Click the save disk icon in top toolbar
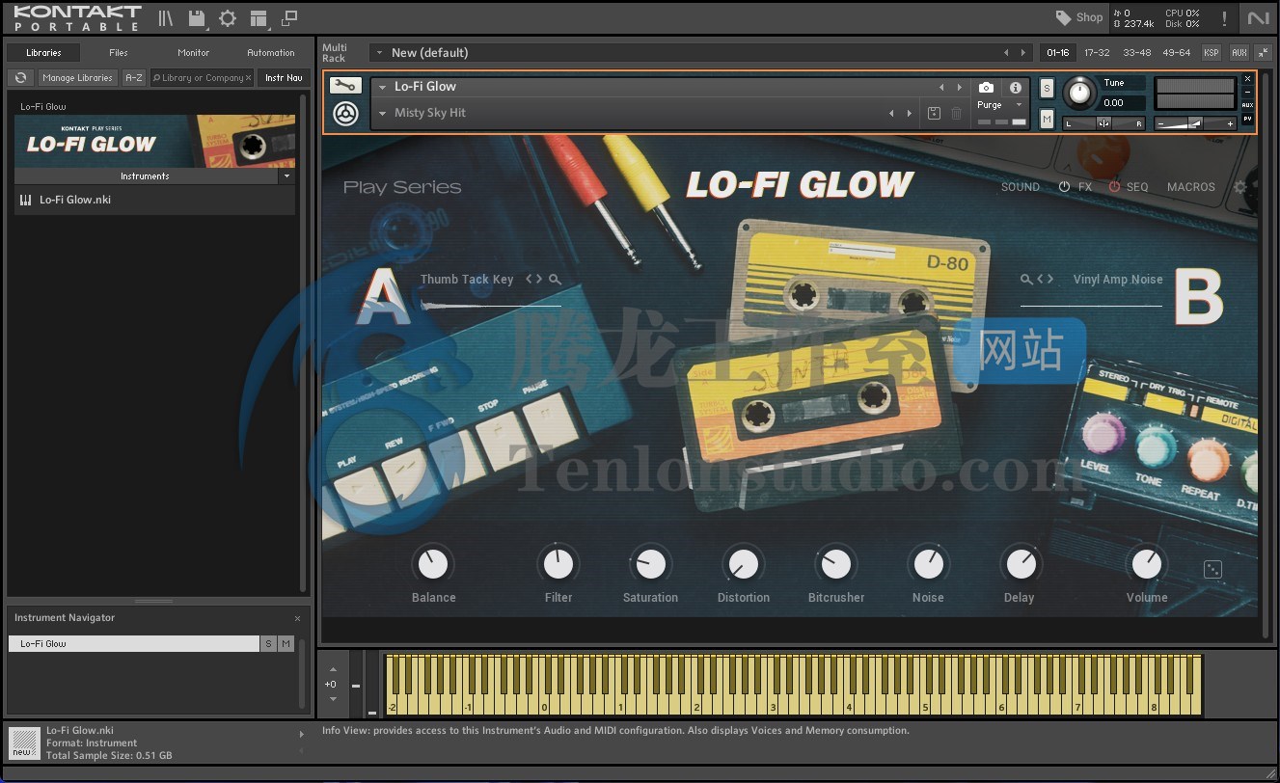This screenshot has height=783, width=1280. 197,18
